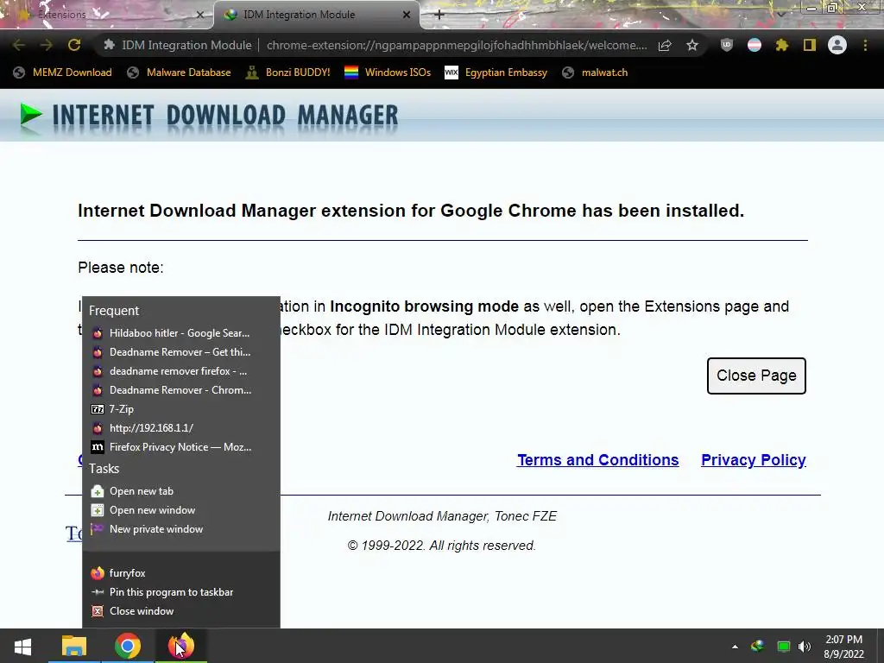Switch to the Extensions tab
Viewport: 884px width, 663px height.
(106, 15)
